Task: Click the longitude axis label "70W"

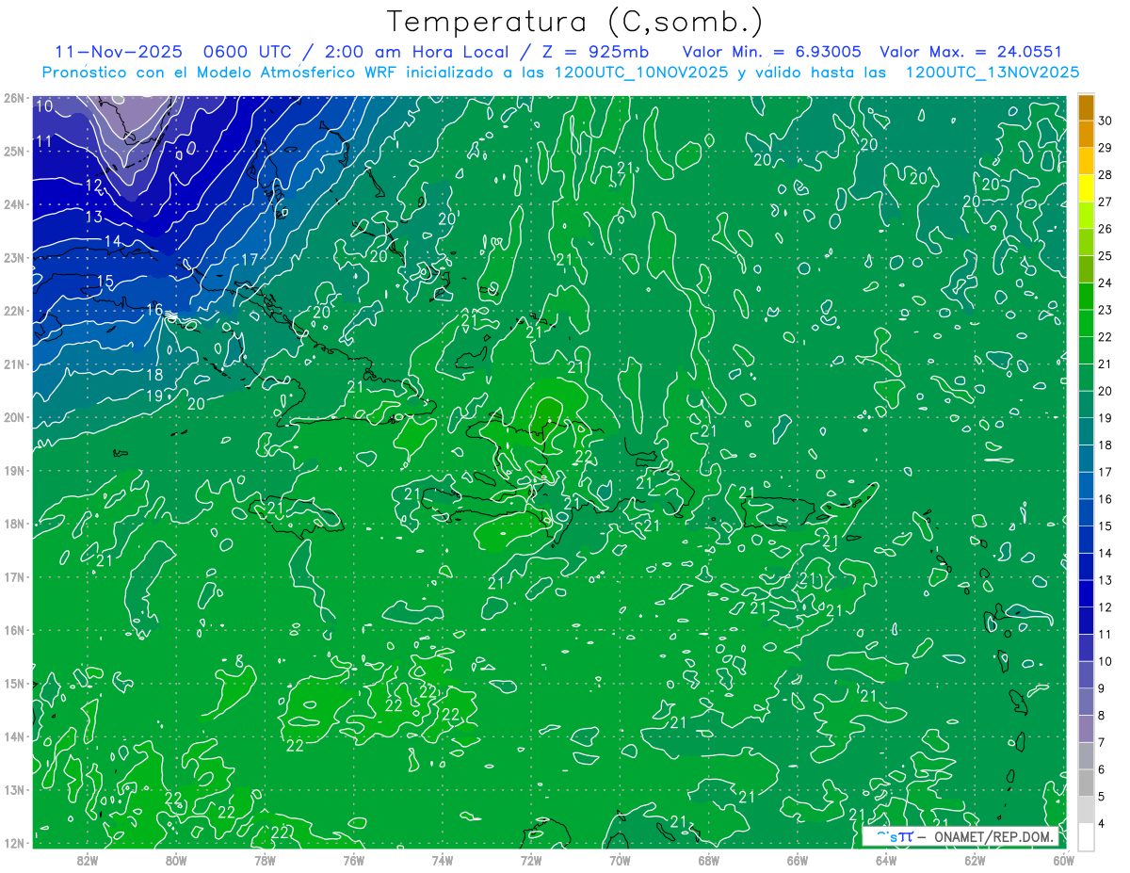Action: click(620, 860)
